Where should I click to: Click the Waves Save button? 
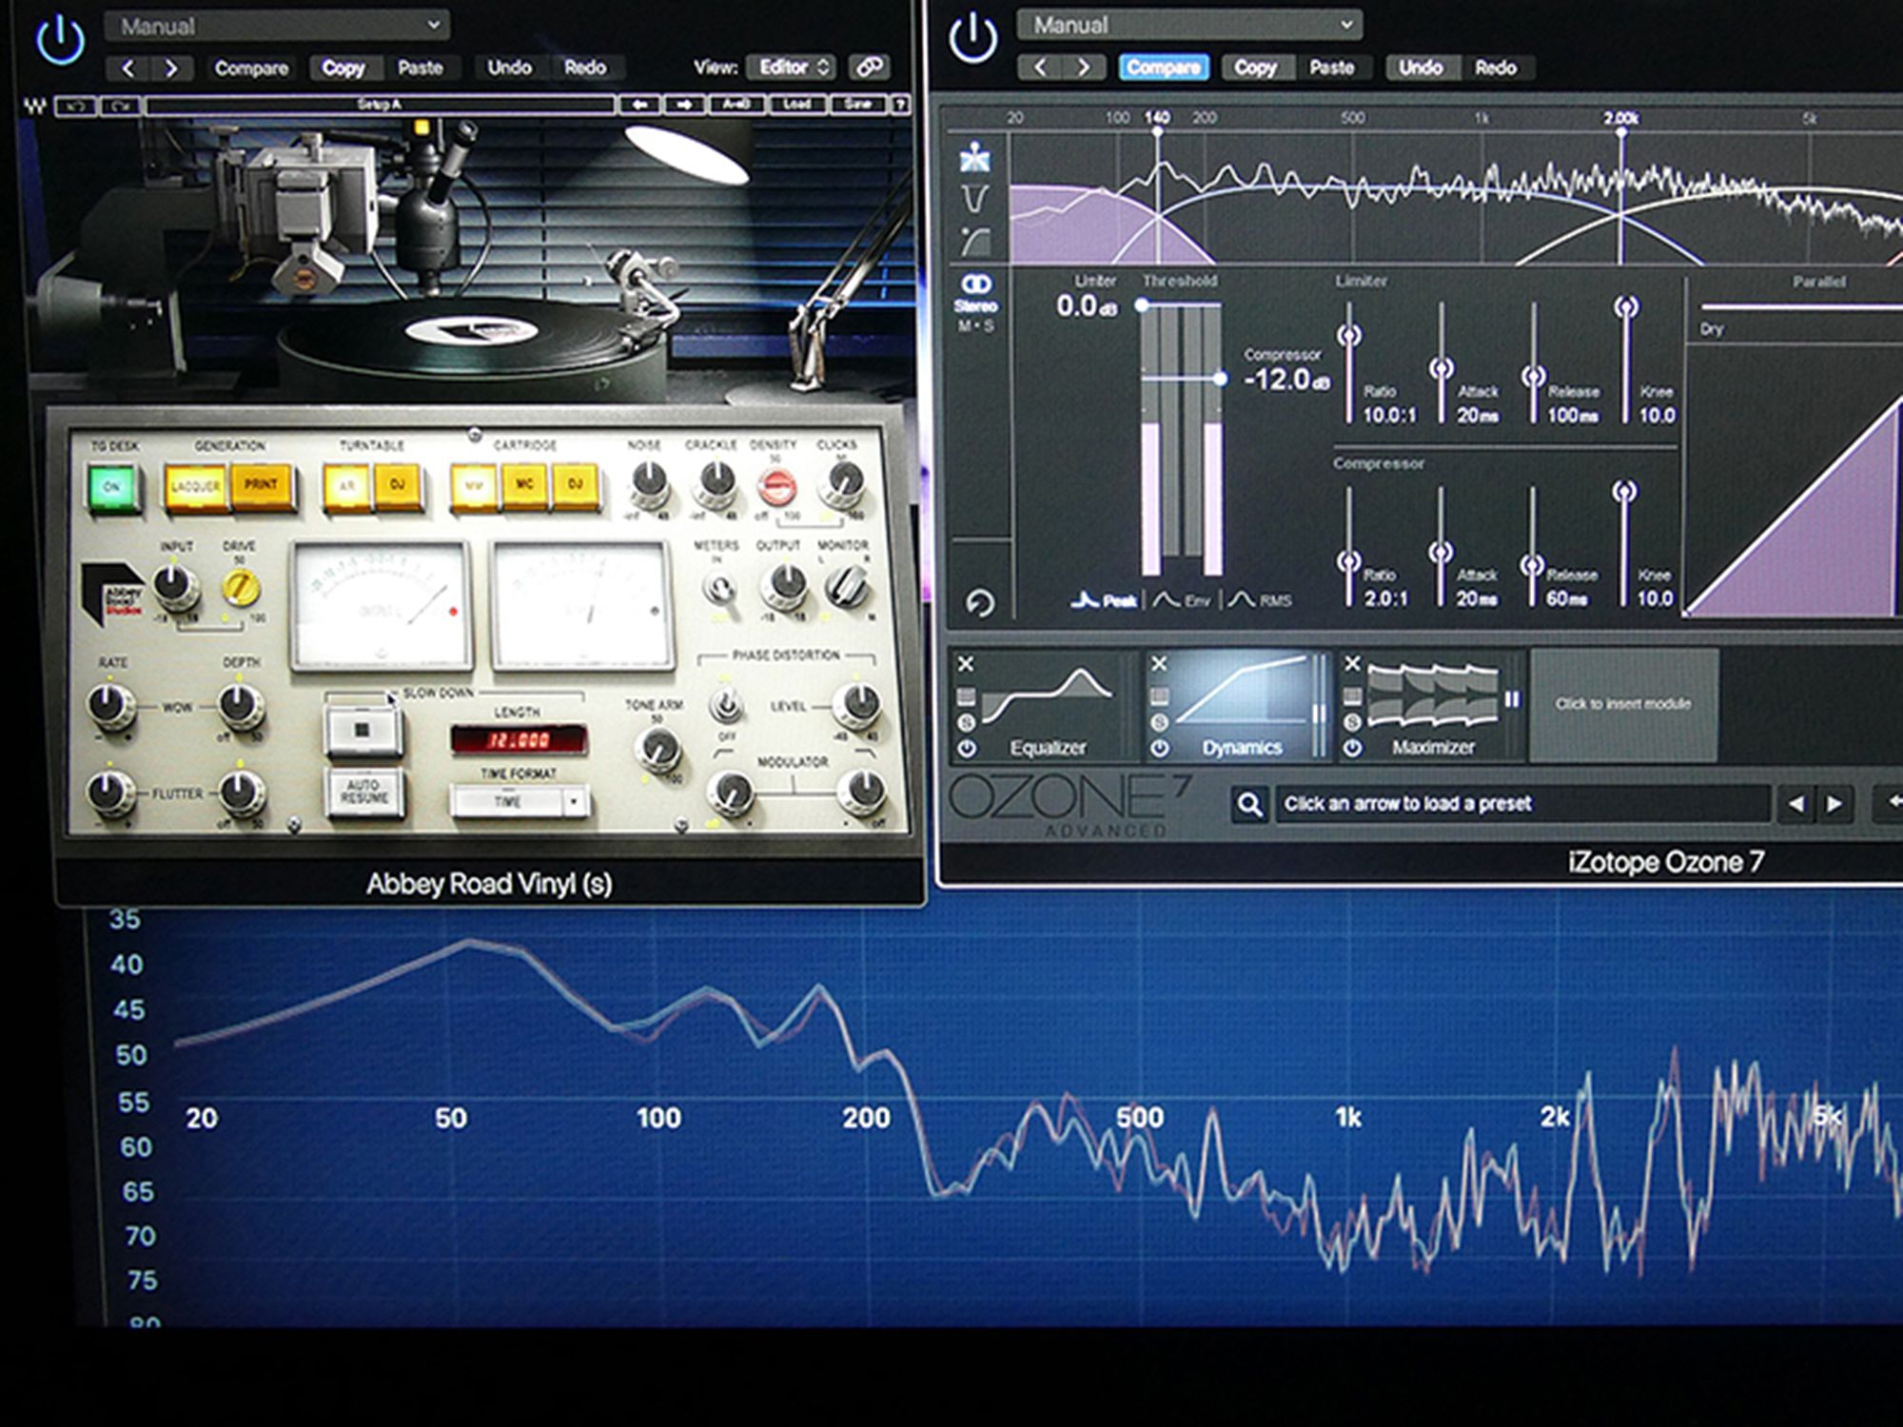(858, 105)
